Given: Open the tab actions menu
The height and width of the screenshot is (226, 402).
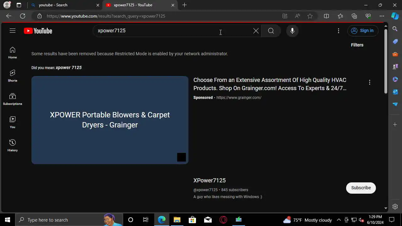Looking at the screenshot, I should (19, 5).
